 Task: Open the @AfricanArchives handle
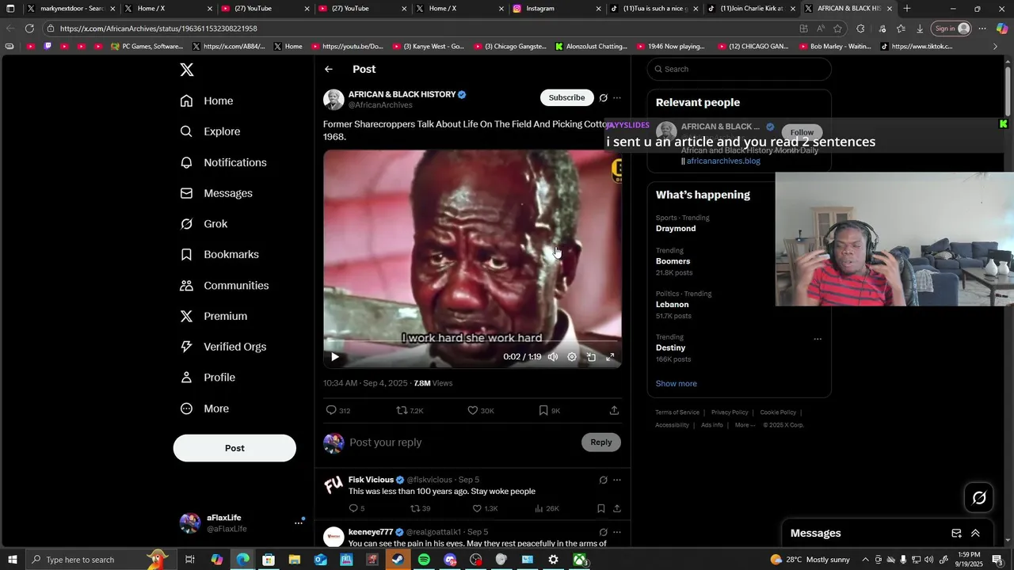point(380,105)
